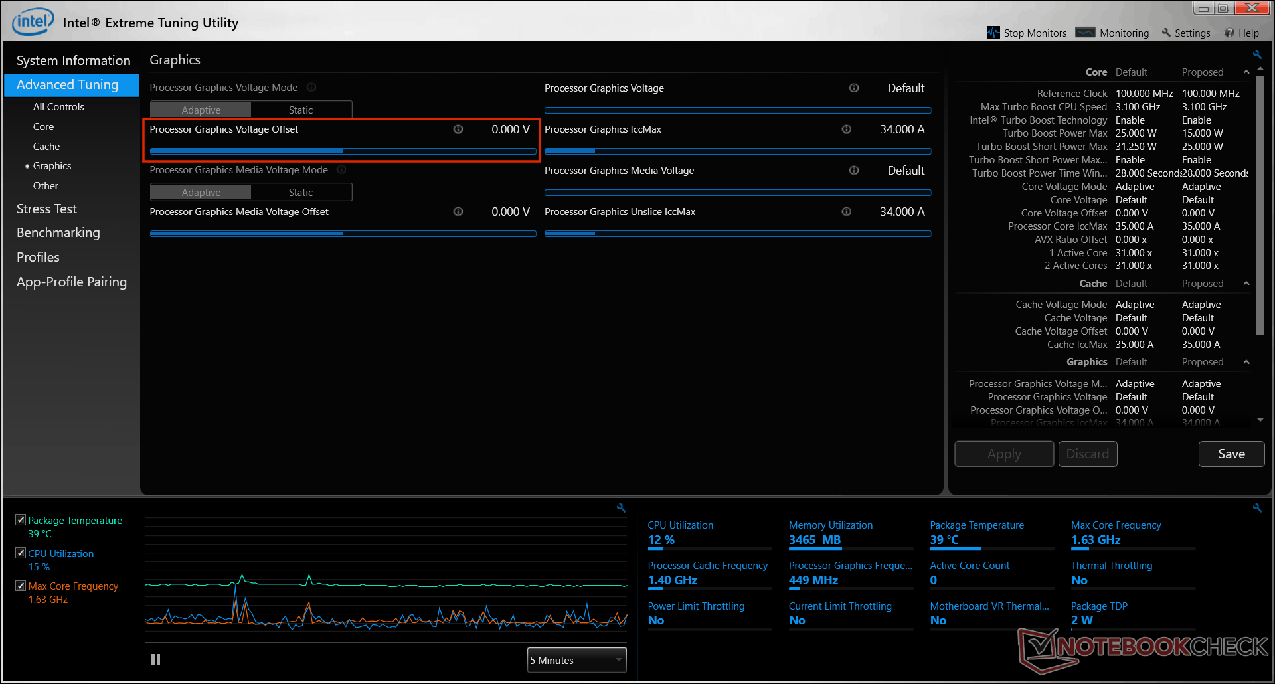Collapse the Core section in summary panel

click(1246, 72)
